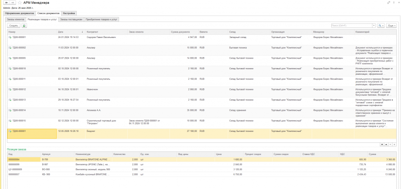Click the Контрагент column header

[x=107, y=32]
